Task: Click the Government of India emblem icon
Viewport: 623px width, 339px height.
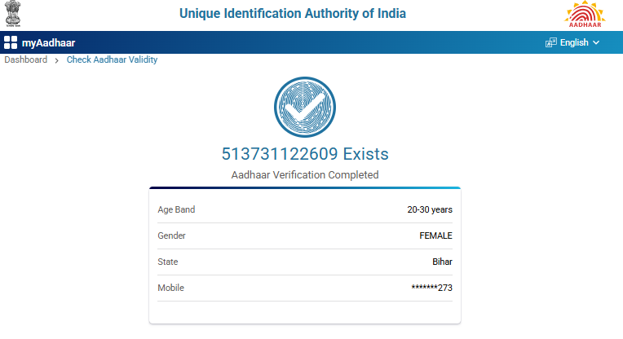Action: [x=15, y=15]
